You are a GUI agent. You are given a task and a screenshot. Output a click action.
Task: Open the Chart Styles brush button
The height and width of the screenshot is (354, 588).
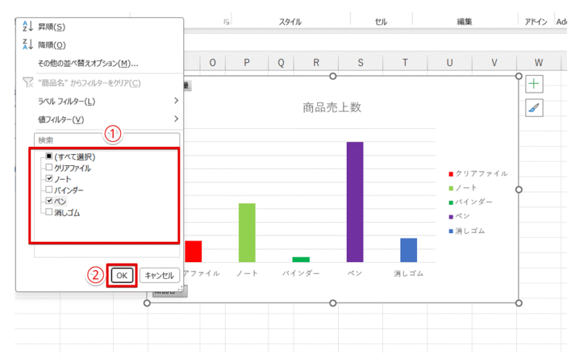(x=534, y=108)
